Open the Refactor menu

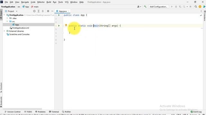pos(41,2)
